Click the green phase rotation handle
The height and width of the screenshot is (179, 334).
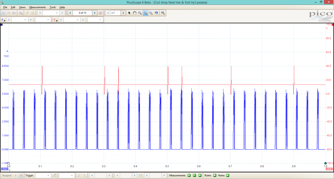[x=325, y=163]
